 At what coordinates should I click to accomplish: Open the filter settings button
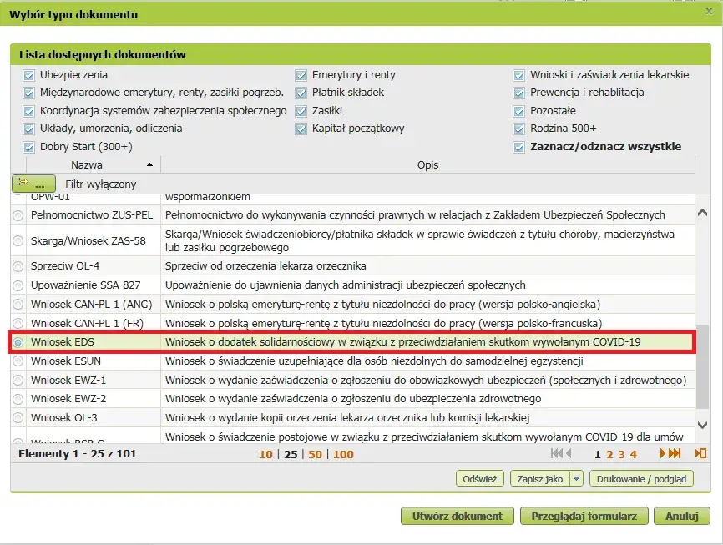[x=33, y=184]
